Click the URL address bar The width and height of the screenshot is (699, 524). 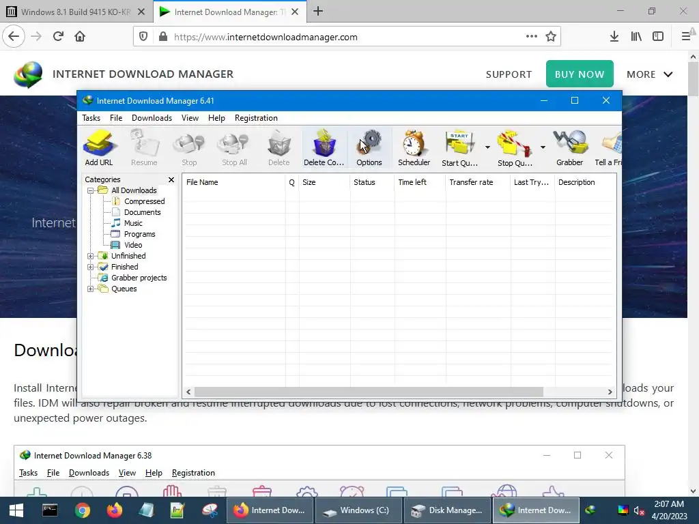tap(347, 37)
